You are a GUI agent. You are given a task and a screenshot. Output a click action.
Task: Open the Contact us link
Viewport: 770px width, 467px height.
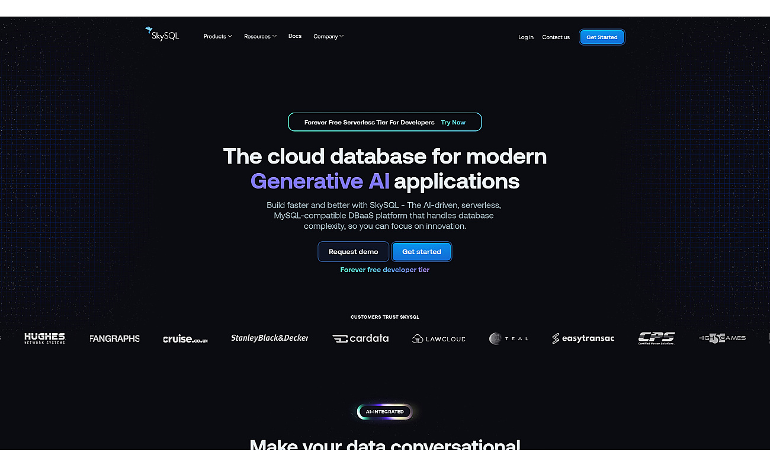coord(556,37)
